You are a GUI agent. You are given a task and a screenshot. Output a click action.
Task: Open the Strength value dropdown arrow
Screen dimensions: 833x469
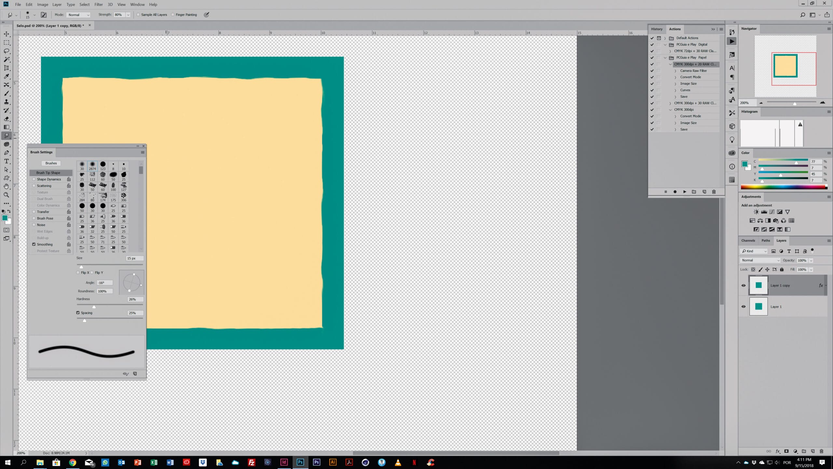[x=128, y=15]
